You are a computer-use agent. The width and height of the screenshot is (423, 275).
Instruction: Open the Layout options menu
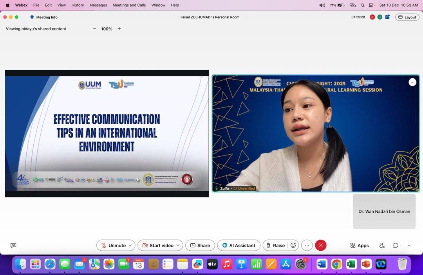point(407,17)
